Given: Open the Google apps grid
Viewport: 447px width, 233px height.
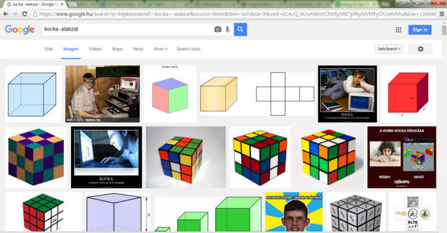Looking at the screenshot, I should (399, 29).
